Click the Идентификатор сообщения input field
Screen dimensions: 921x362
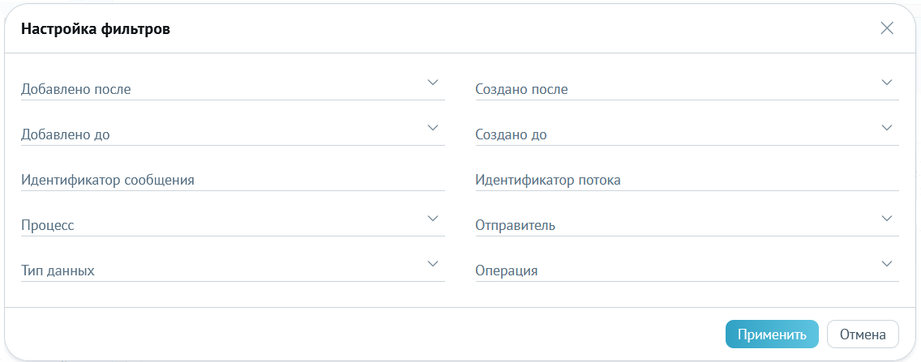click(x=233, y=180)
